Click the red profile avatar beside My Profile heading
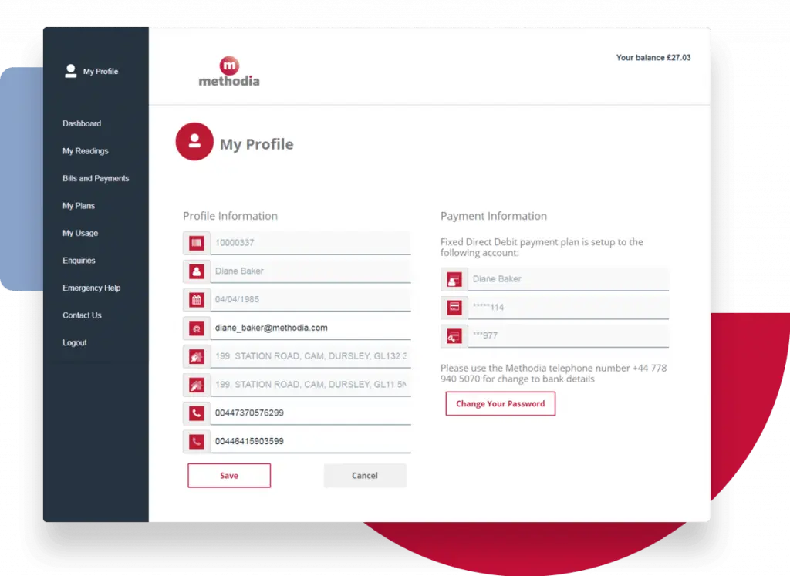This screenshot has width=790, height=576. (194, 141)
